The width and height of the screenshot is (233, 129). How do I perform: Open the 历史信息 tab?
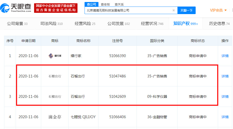click(x=219, y=24)
